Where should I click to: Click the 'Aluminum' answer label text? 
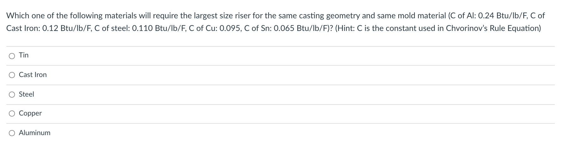pos(34,133)
